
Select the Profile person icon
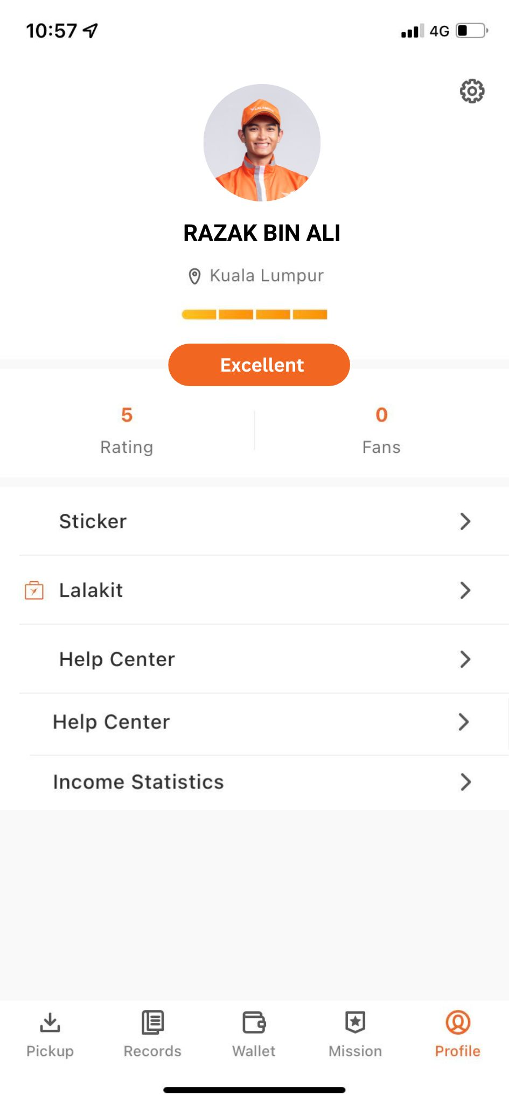click(458, 1022)
